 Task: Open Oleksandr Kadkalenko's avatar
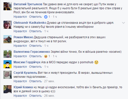(x=8, y=25)
